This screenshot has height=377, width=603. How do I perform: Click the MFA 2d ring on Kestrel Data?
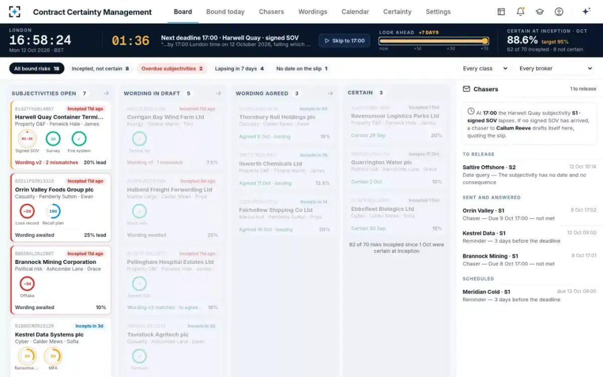[53, 356]
